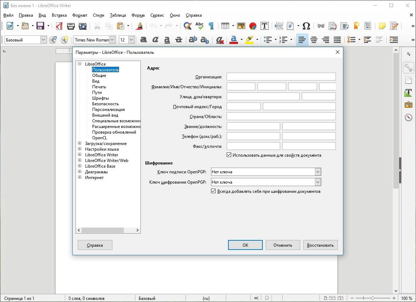Click the zoom slider in status bar
Viewport: 416px width, 302px height.
point(373,298)
